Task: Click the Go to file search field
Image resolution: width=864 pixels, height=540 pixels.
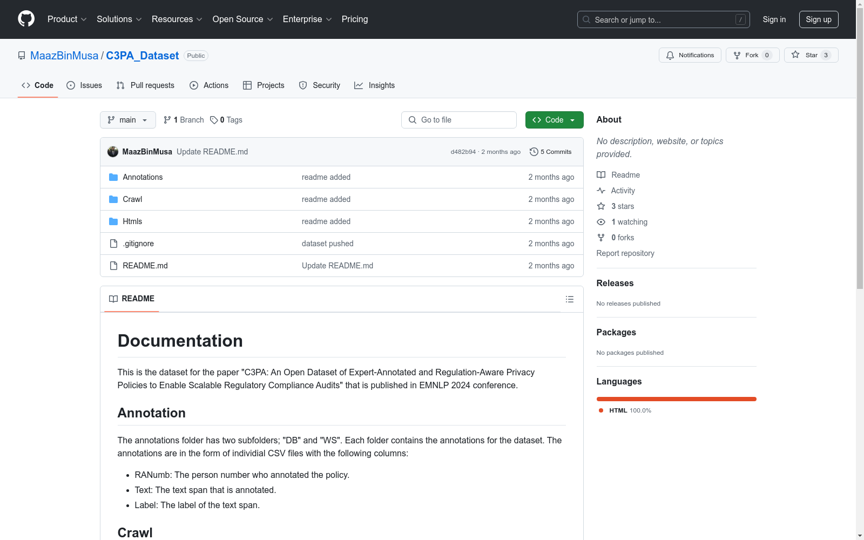Action: click(x=459, y=120)
